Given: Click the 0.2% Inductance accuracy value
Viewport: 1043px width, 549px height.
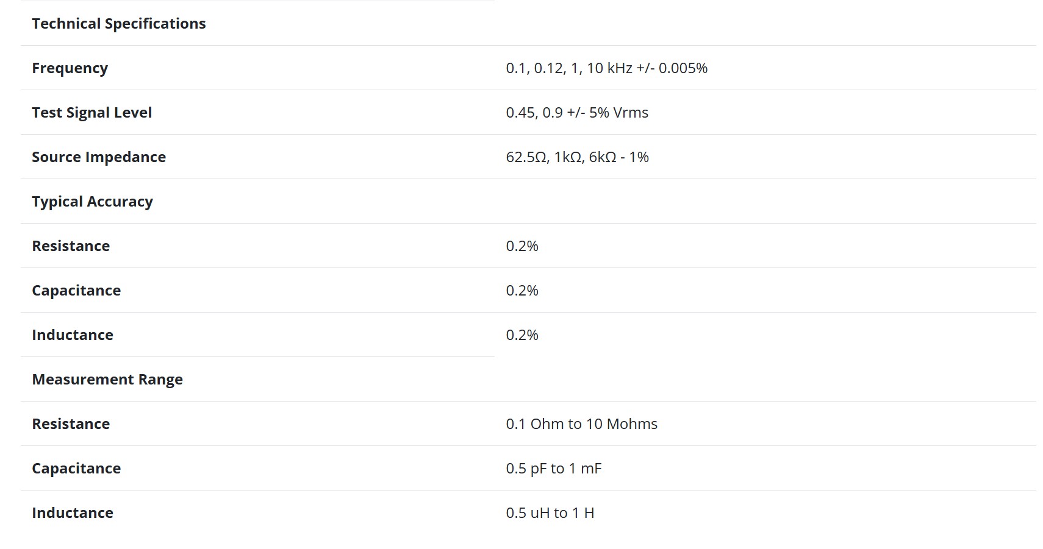Looking at the screenshot, I should point(522,335).
